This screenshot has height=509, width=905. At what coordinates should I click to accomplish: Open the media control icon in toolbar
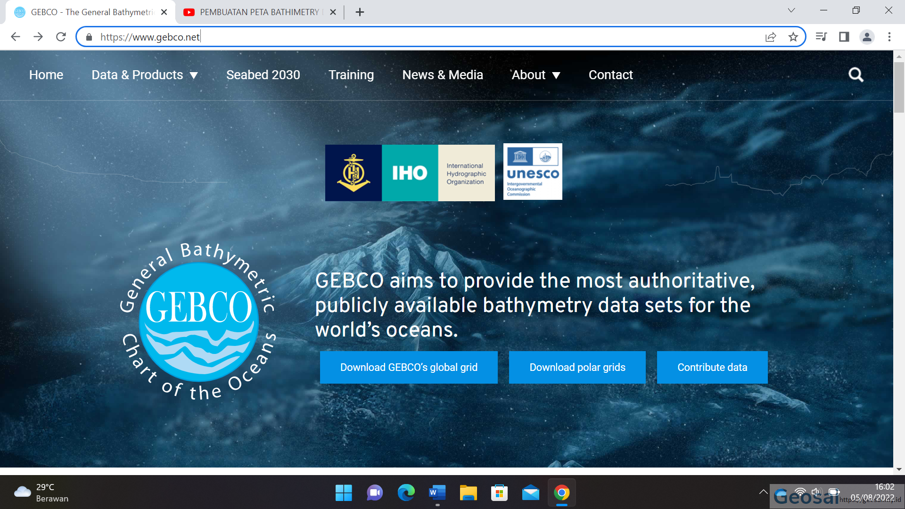[x=821, y=37]
